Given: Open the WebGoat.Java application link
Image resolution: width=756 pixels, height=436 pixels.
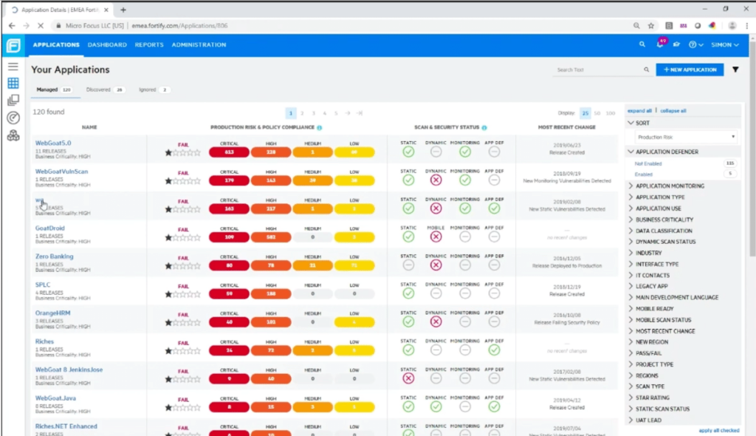Looking at the screenshot, I should click(x=55, y=397).
